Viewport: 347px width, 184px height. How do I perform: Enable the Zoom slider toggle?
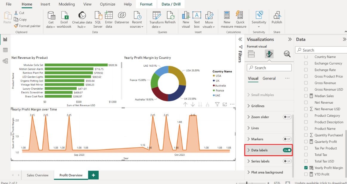pos(287,117)
